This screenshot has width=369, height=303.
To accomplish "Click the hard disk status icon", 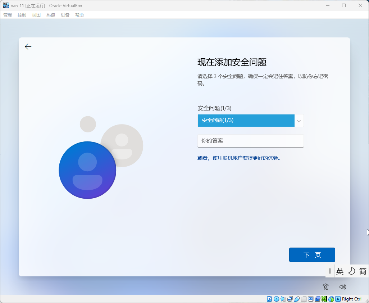I will pos(269,299).
